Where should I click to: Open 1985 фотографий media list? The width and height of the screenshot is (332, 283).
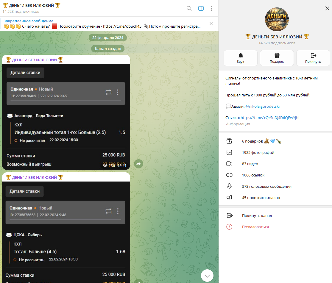point(275,152)
